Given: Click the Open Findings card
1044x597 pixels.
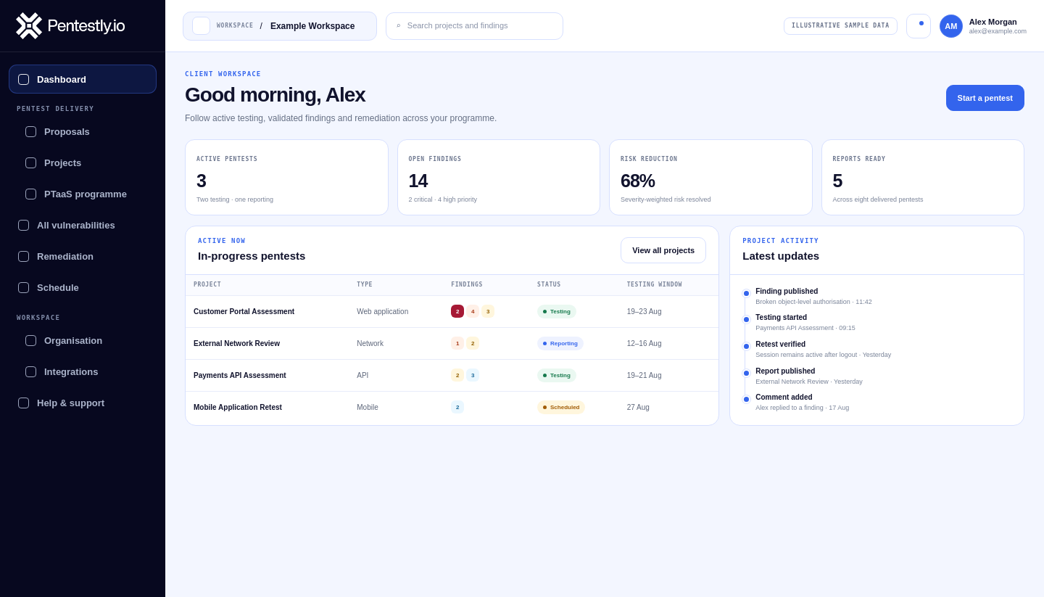Looking at the screenshot, I should [x=499, y=178].
